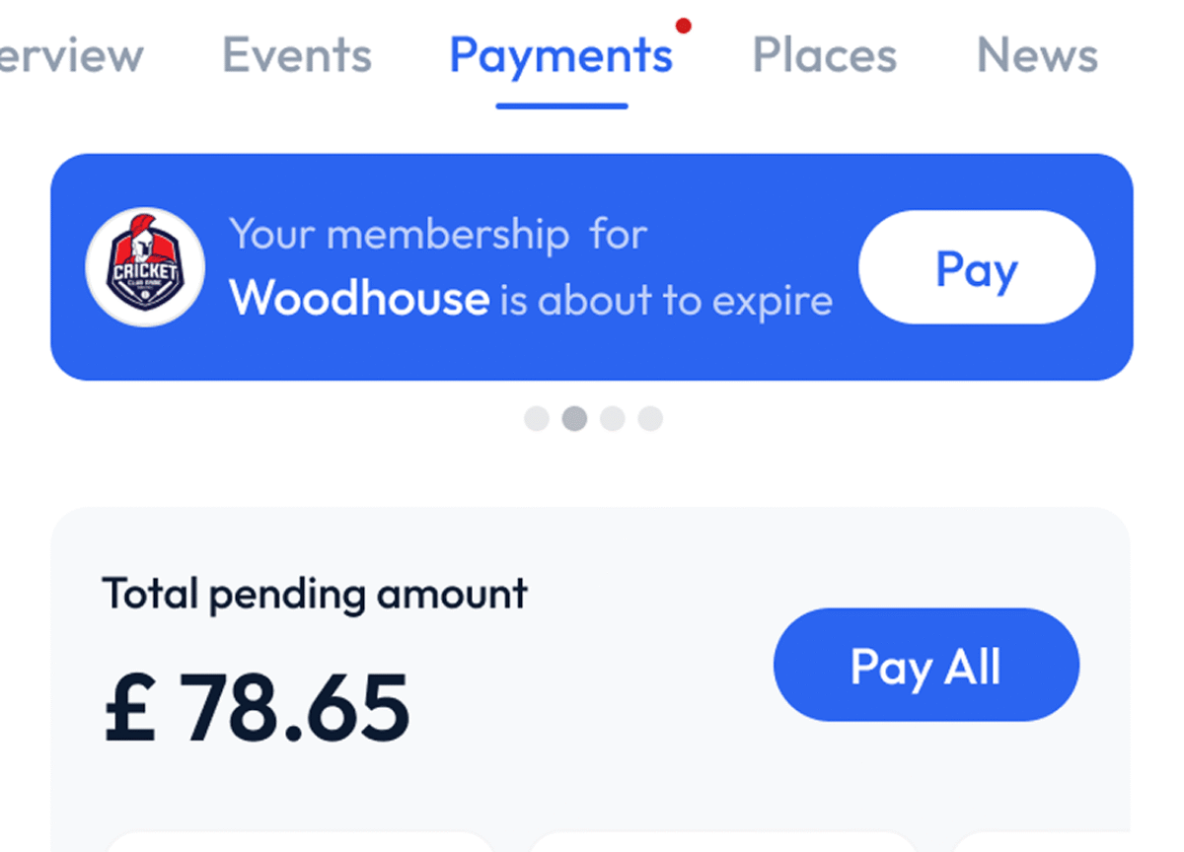Screen dimensions: 1184x852
Task: Jump to the third carousel dot
Action: pos(613,419)
